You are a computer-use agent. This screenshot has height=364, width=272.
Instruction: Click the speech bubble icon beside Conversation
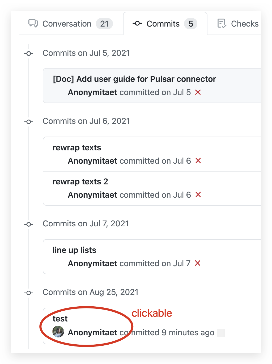[33, 23]
